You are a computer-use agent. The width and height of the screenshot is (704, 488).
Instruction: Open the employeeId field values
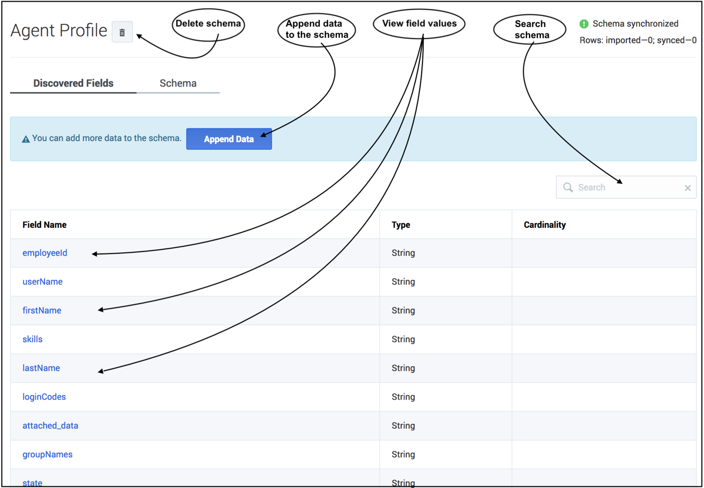pos(45,253)
